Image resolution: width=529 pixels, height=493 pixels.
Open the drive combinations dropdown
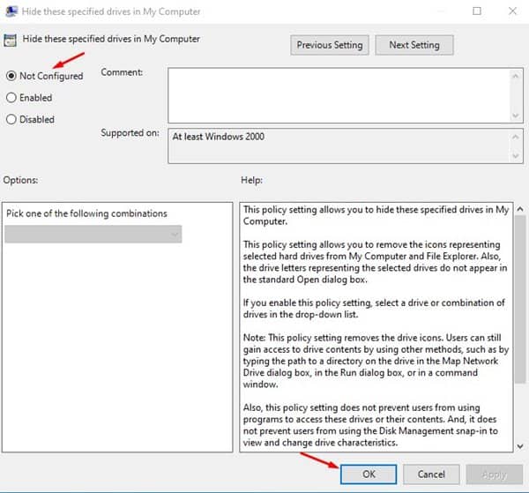(93, 235)
